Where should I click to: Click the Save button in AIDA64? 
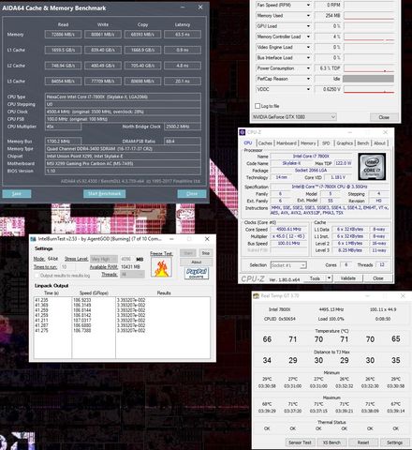pos(17,194)
